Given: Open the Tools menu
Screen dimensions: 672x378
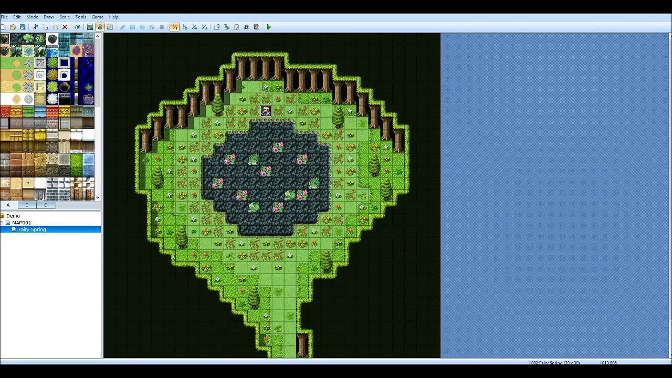Looking at the screenshot, I should pyautogui.click(x=81, y=17).
